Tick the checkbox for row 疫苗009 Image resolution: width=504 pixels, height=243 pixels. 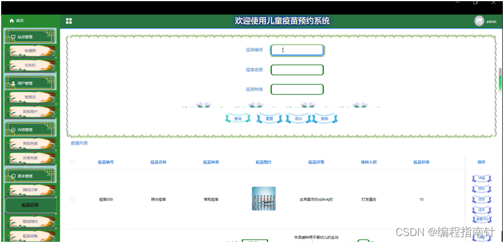[x=73, y=199]
